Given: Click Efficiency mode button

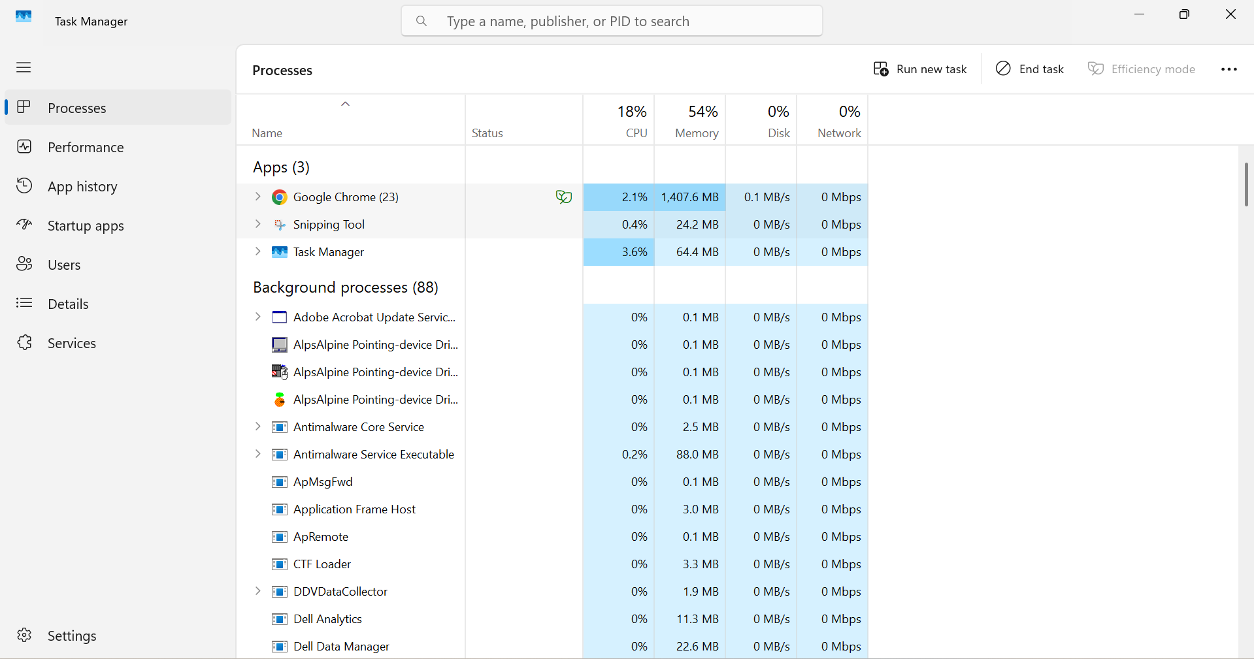Looking at the screenshot, I should tap(1142, 69).
